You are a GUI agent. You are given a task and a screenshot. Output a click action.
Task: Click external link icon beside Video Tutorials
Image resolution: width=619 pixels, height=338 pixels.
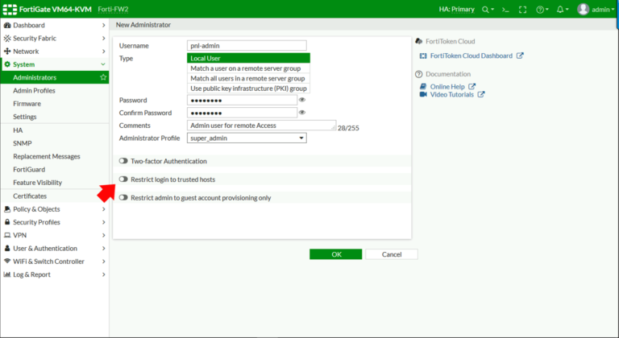click(481, 95)
